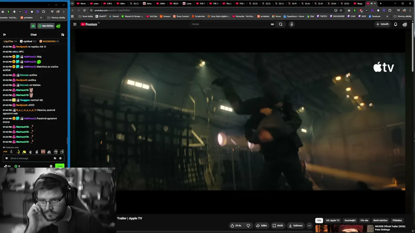Select the Nově nahráno filter chip

(x=380, y=220)
